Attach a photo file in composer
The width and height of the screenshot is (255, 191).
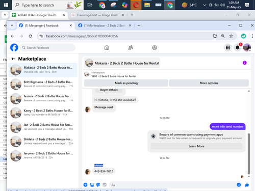point(92,185)
